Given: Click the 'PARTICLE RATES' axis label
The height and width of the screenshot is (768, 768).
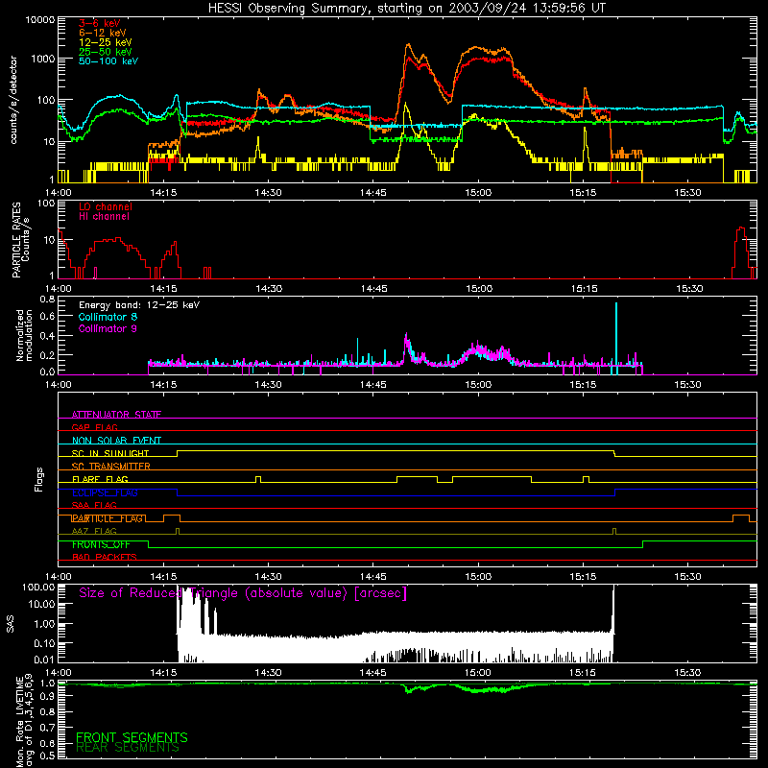Looking at the screenshot, I should click(16, 240).
